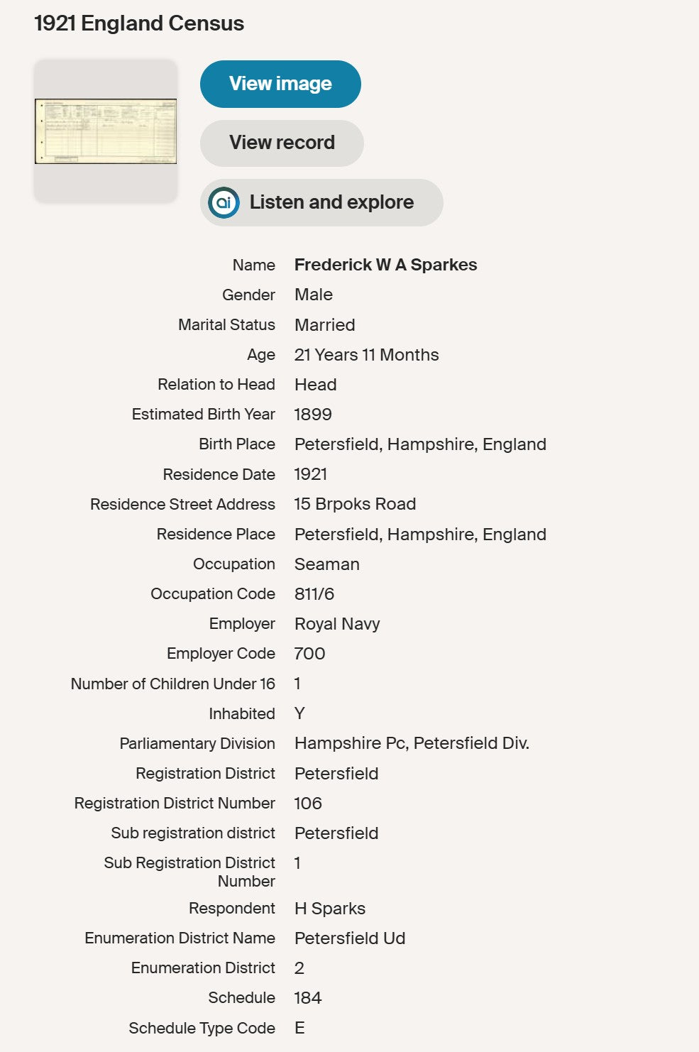Click the Listen and explore button
The height and width of the screenshot is (1052, 699).
(x=321, y=202)
